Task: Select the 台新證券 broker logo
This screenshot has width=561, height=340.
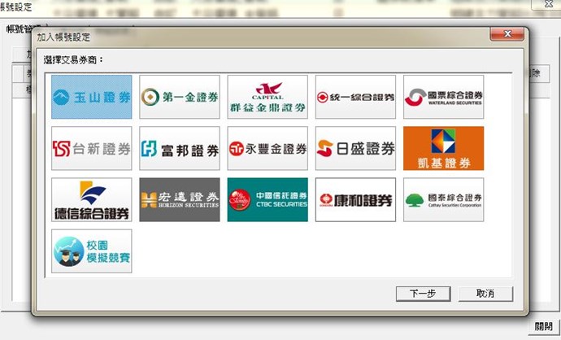Action: (91, 148)
